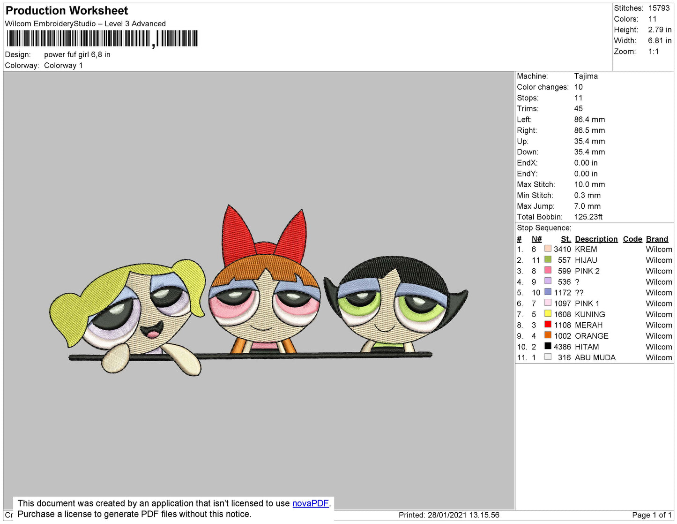
Task: Click the Page 1 of 1 text
Action: point(652,515)
